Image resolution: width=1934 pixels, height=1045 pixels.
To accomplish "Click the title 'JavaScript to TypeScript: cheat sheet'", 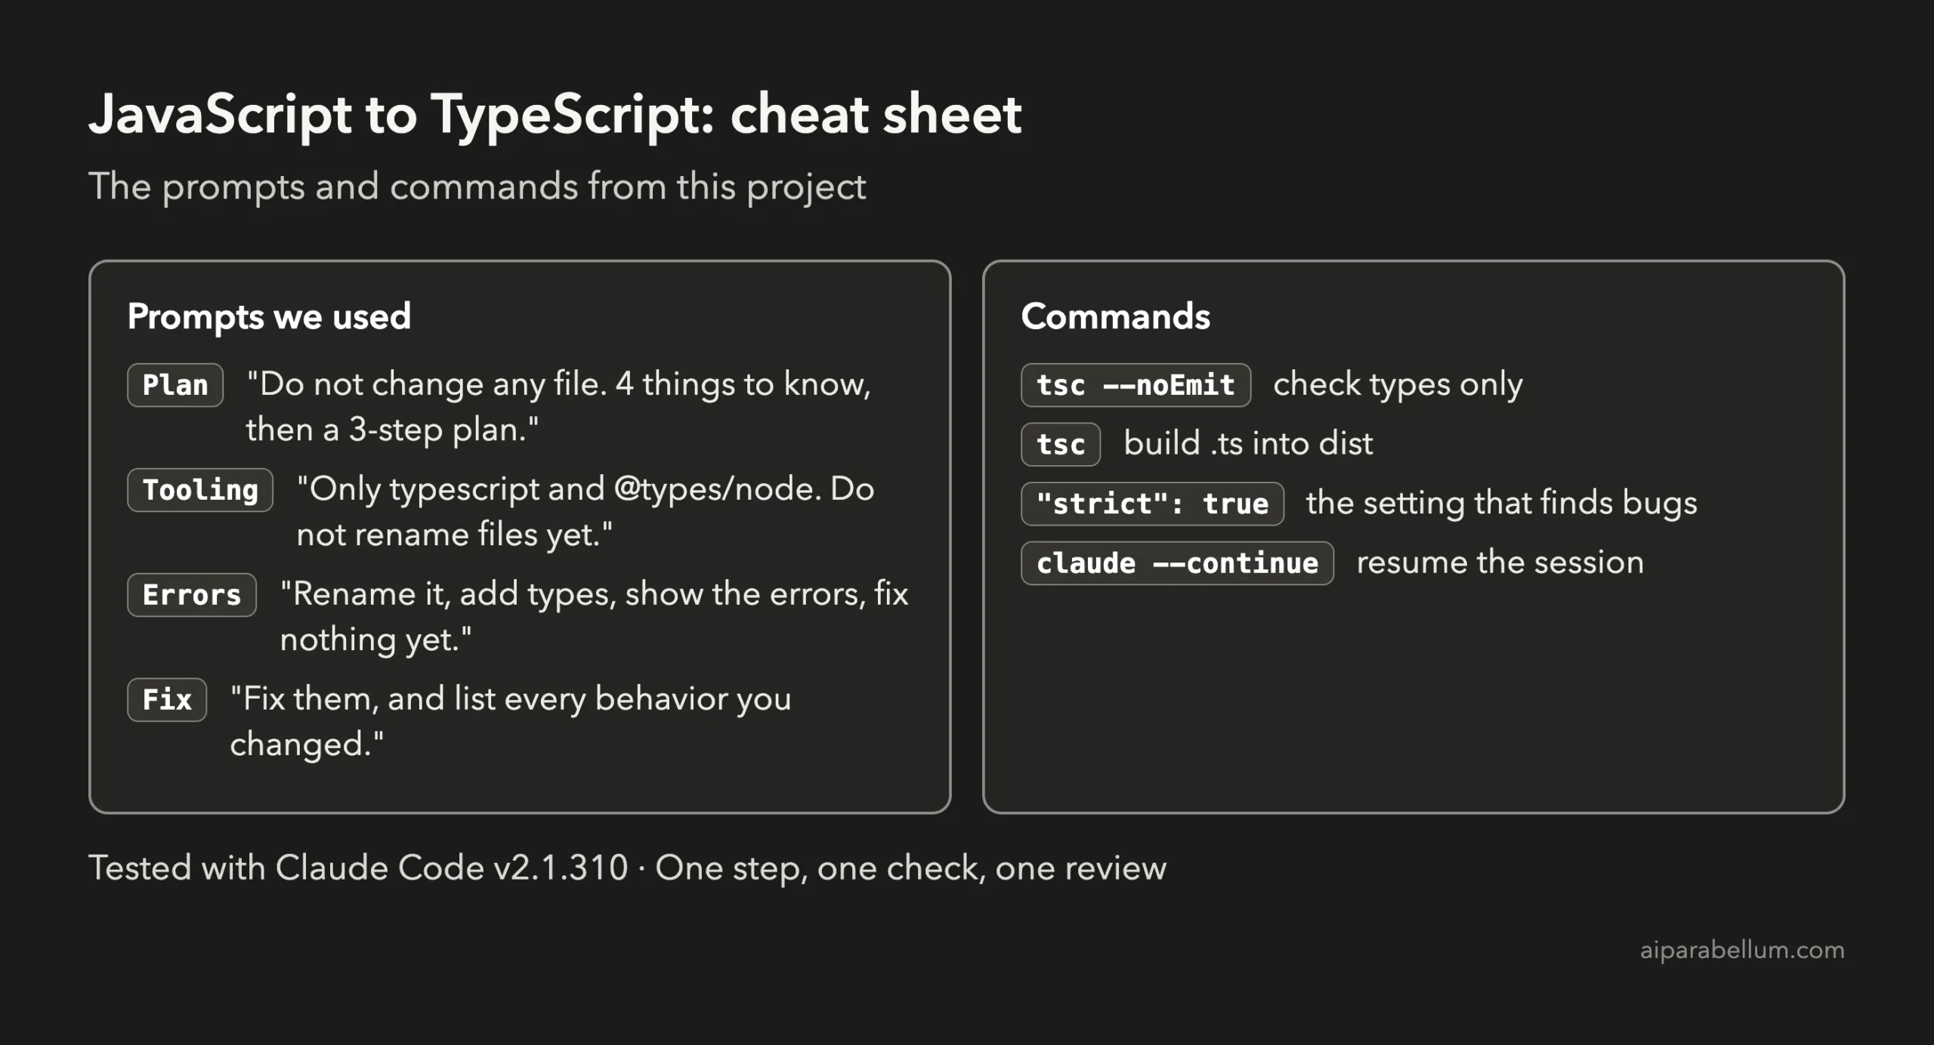I will [x=555, y=115].
